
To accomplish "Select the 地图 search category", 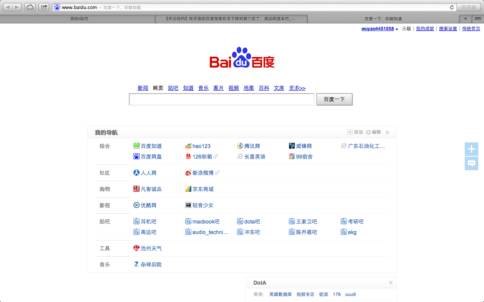I will pyautogui.click(x=249, y=88).
